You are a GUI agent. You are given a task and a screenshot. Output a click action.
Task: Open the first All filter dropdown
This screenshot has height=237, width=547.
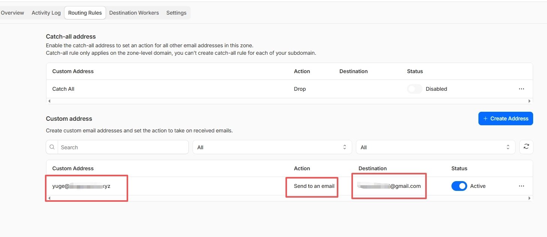pyautogui.click(x=272, y=147)
